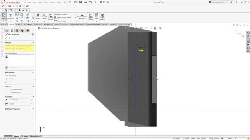Click the Trim Entities tool

[38, 16]
